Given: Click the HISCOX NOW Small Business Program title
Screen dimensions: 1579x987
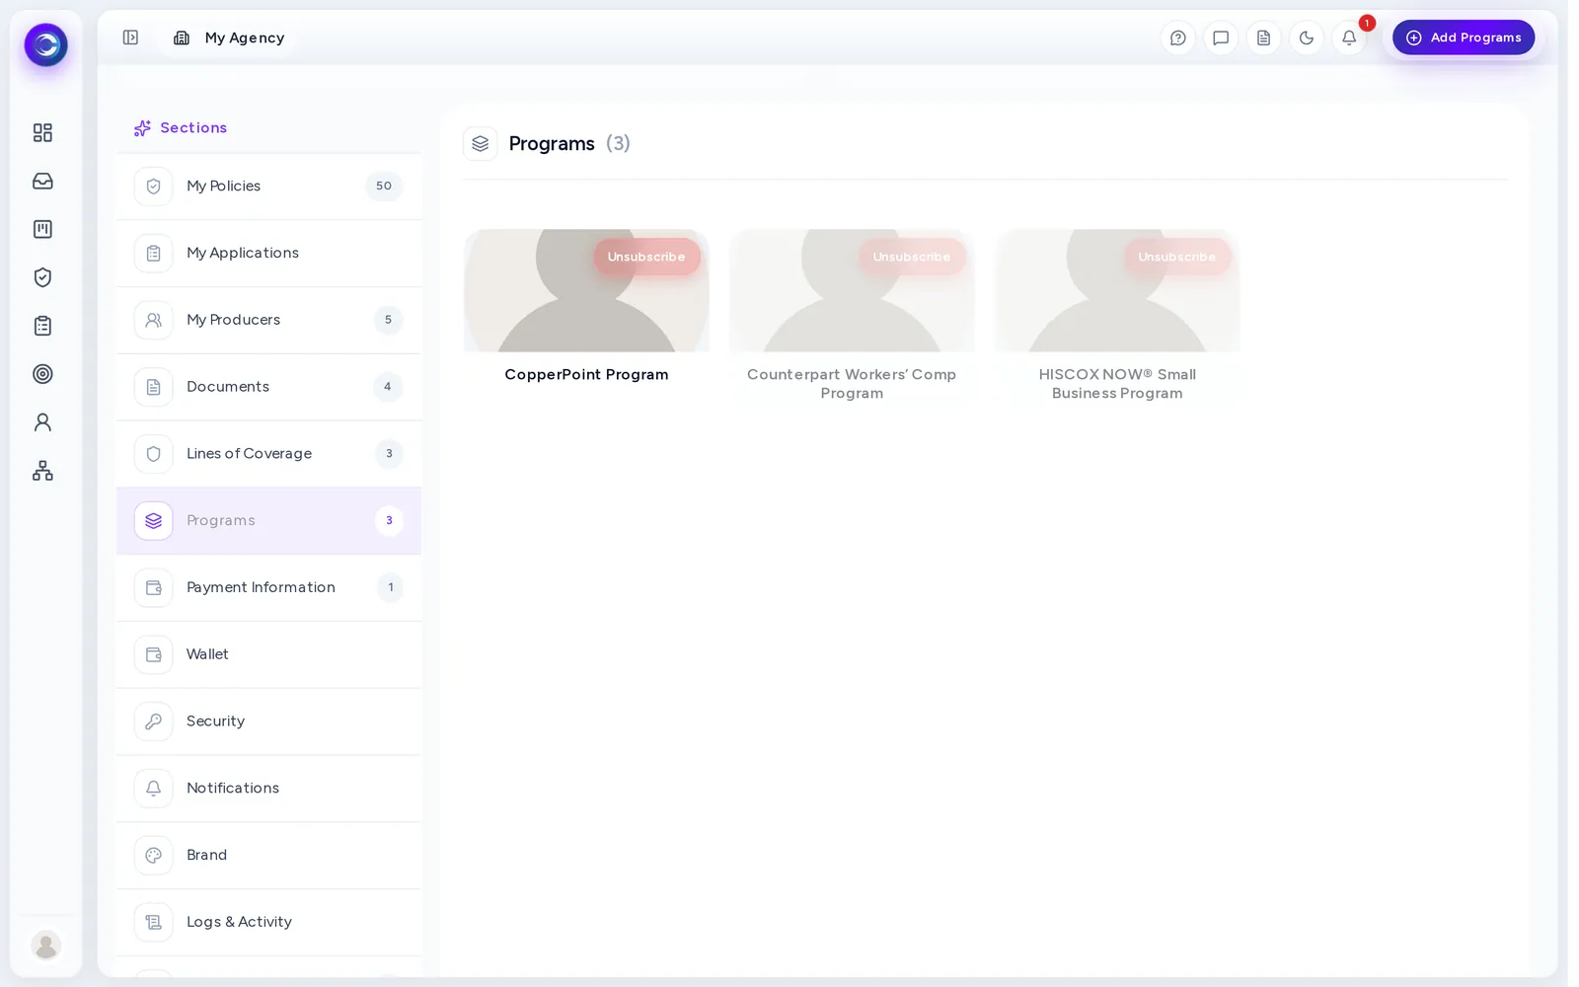Looking at the screenshot, I should 1117,384.
